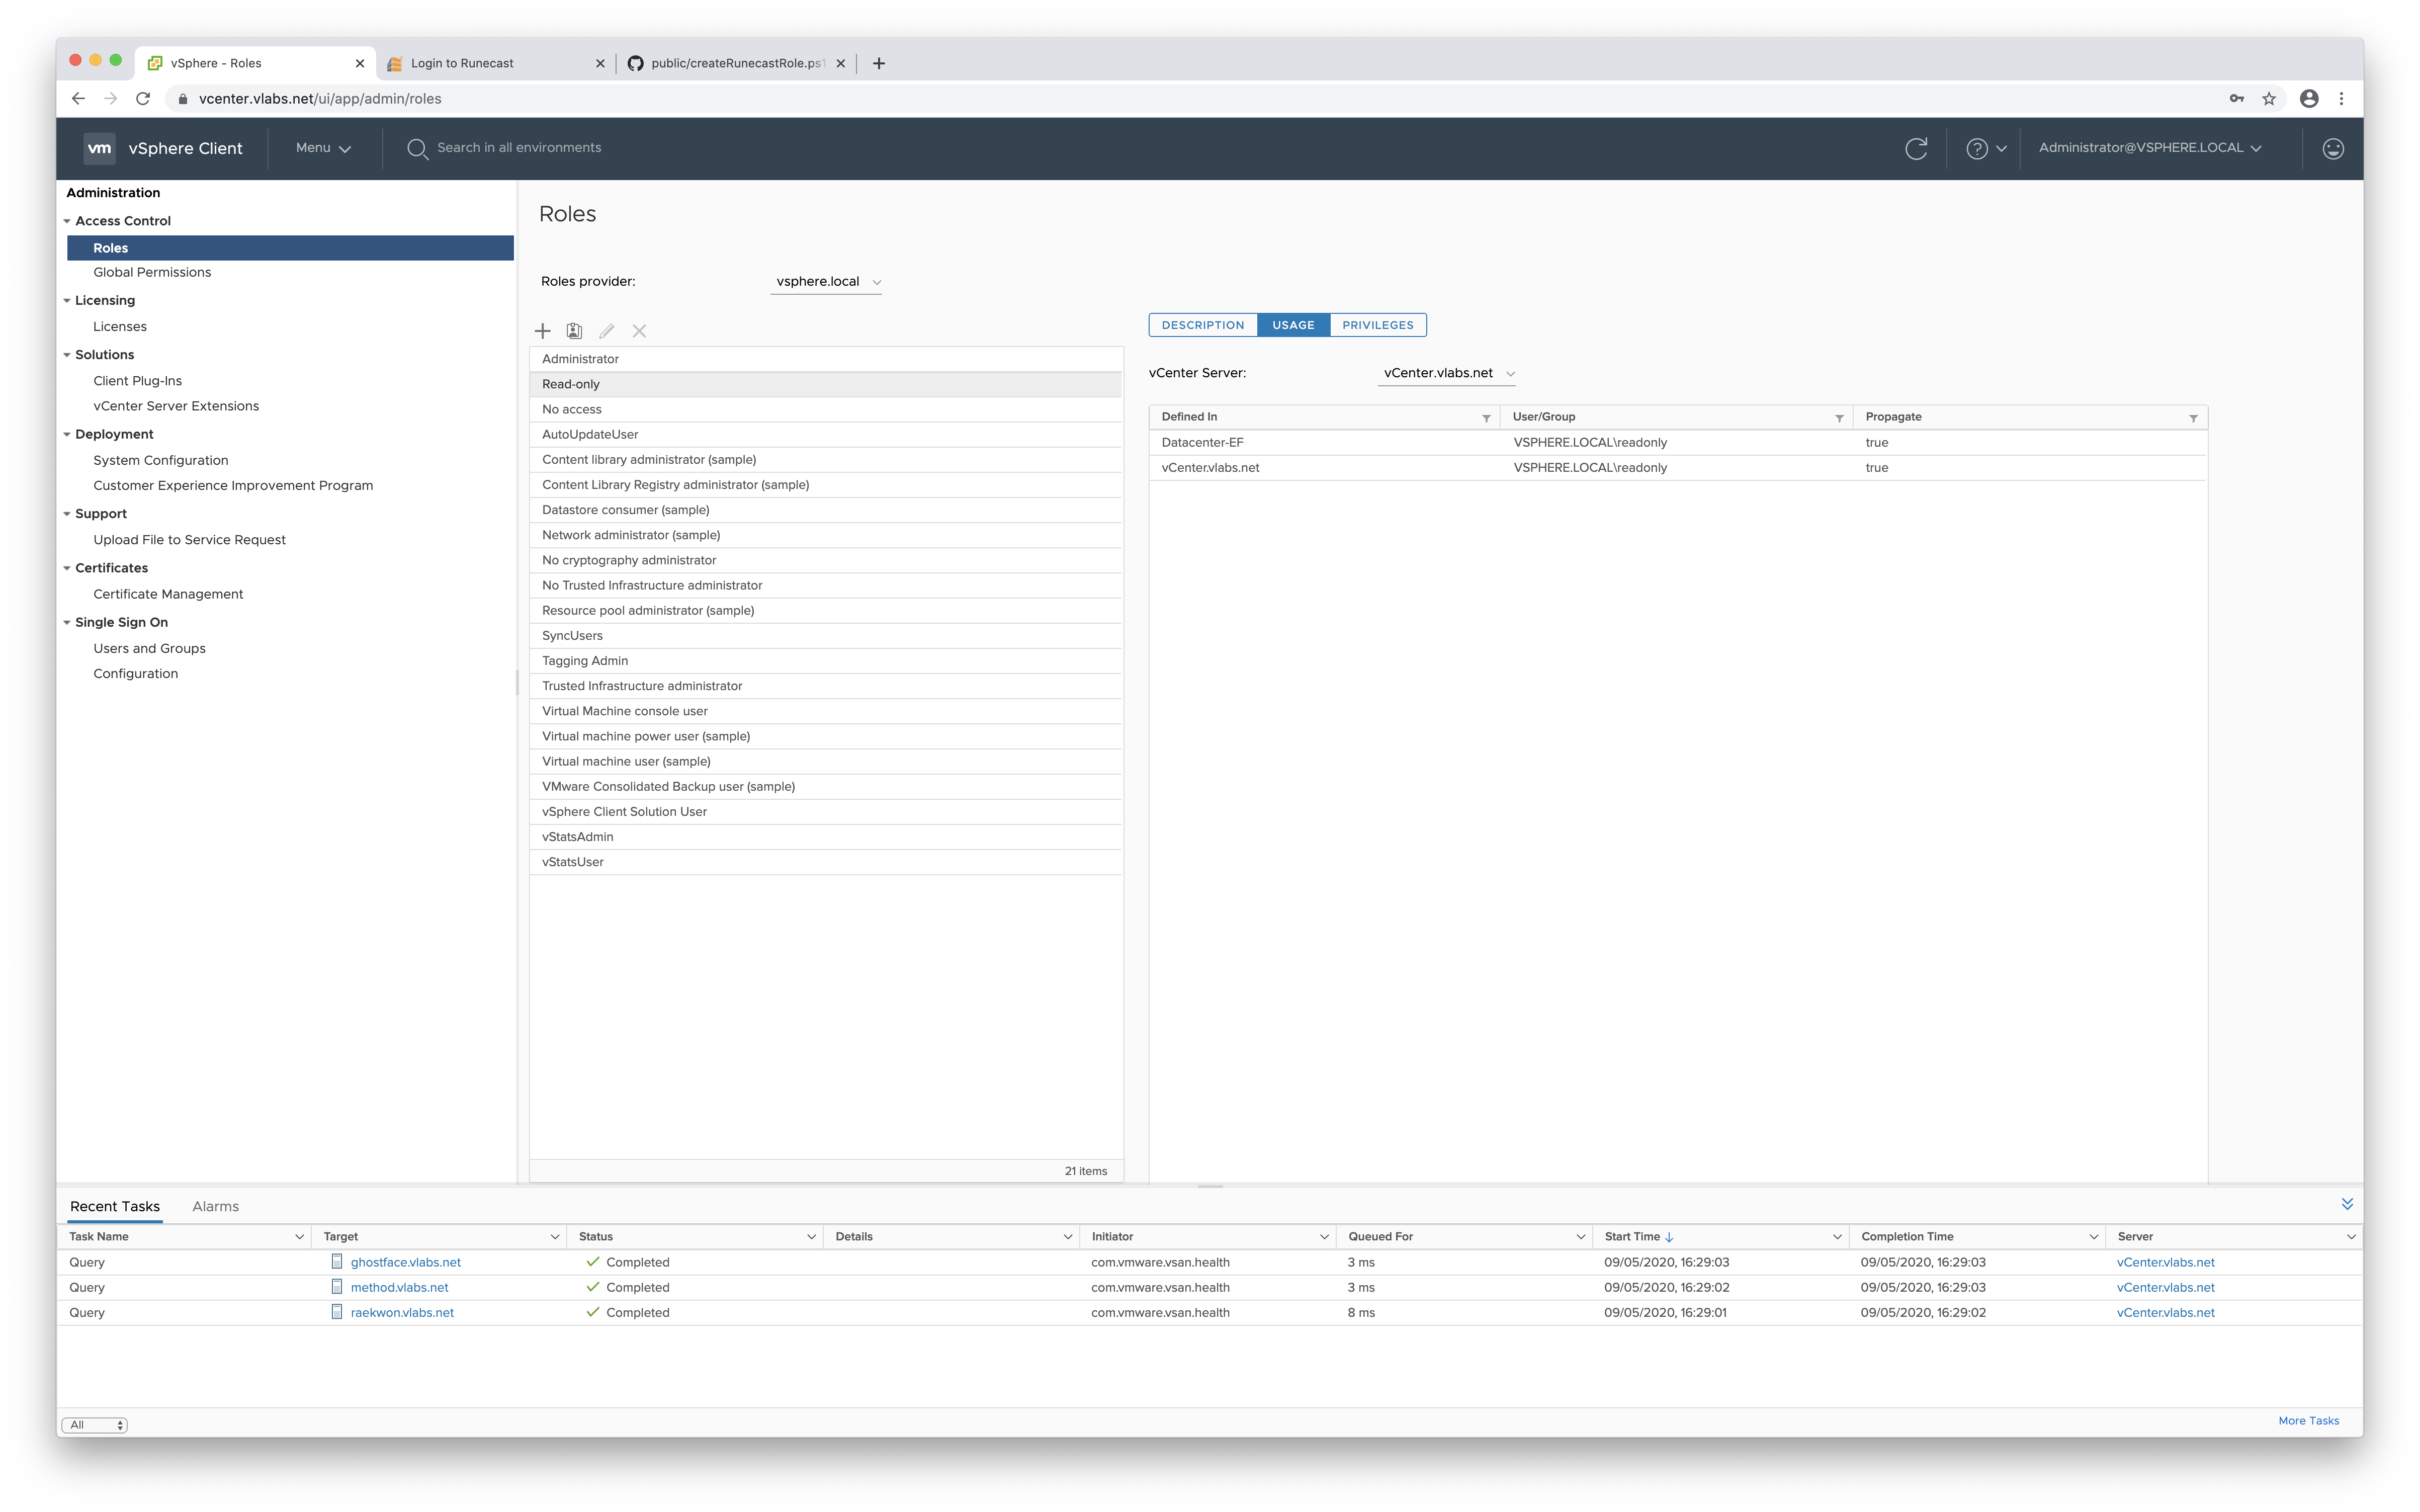Close the Login to Runecast tab
The image size is (2420, 1512).
[600, 63]
